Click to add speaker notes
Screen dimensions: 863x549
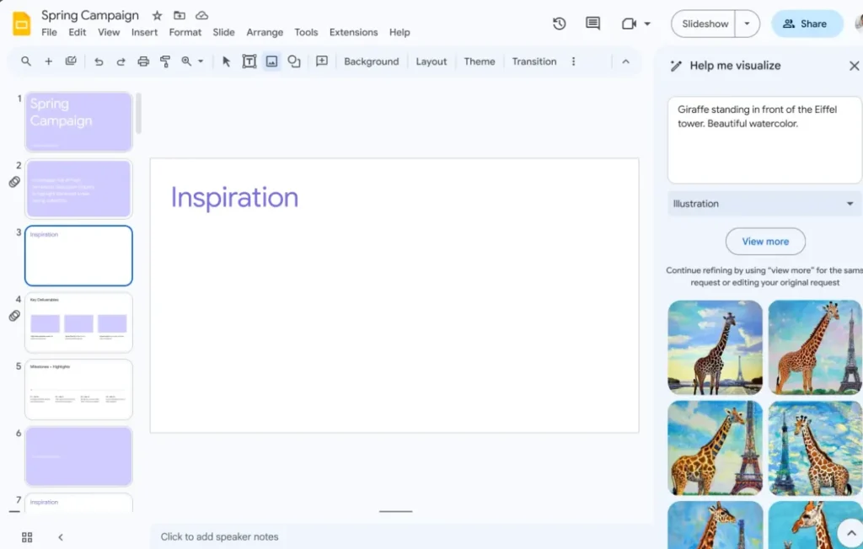[x=220, y=537]
